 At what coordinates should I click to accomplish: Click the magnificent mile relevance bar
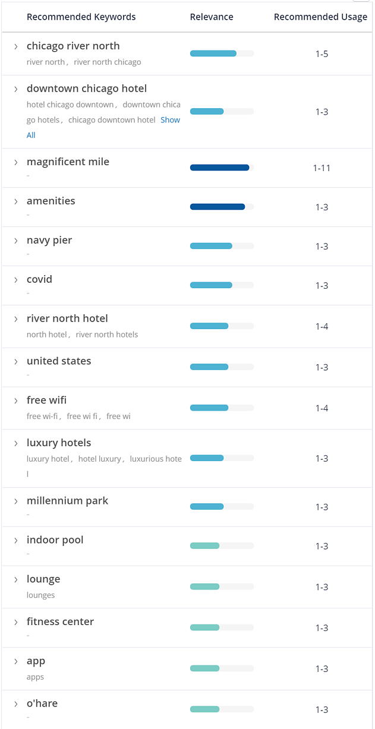click(221, 168)
